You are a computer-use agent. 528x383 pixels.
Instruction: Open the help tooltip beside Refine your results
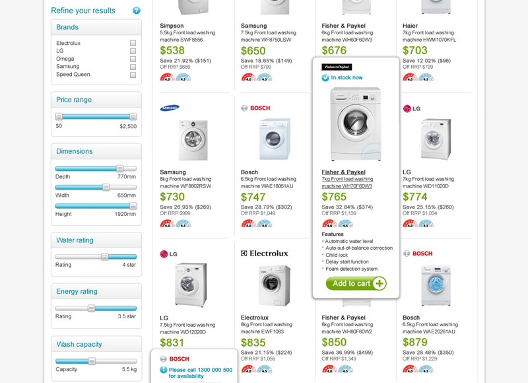click(x=136, y=11)
